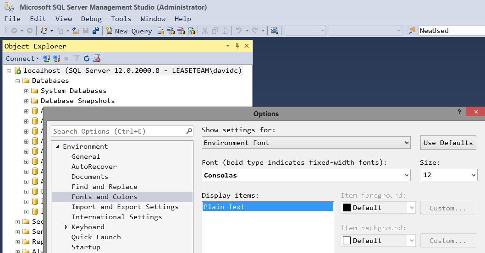Refresh the Object Explorer tree

click(87, 58)
